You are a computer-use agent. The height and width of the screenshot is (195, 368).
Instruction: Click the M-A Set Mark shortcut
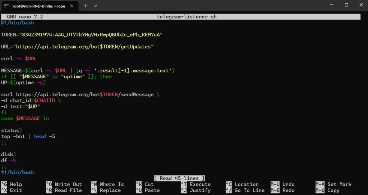click(333, 185)
